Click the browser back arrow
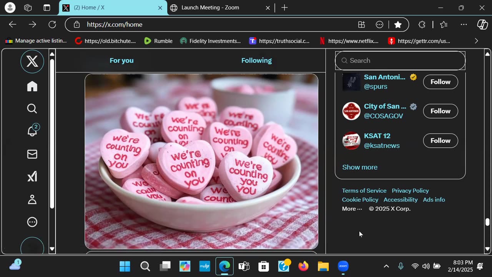 13,25
